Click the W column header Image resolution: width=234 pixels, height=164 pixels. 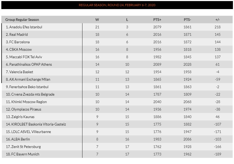coord(97,19)
